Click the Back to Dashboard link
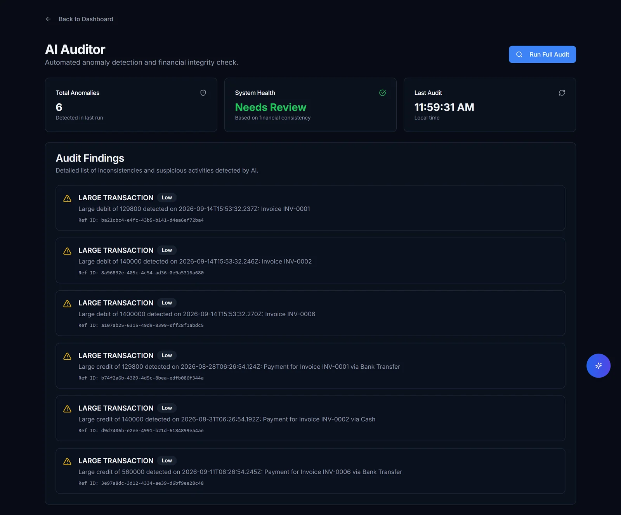Image resolution: width=621 pixels, height=515 pixels. tap(79, 19)
